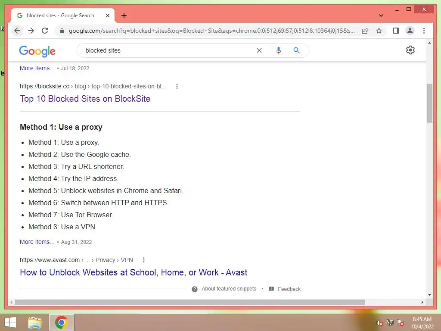
Task: Click text Method 5: Unblock websites in Chrome
Action: point(106,191)
